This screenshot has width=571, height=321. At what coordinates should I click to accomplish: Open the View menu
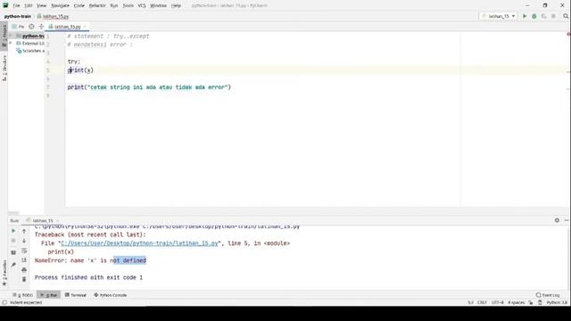click(x=42, y=5)
